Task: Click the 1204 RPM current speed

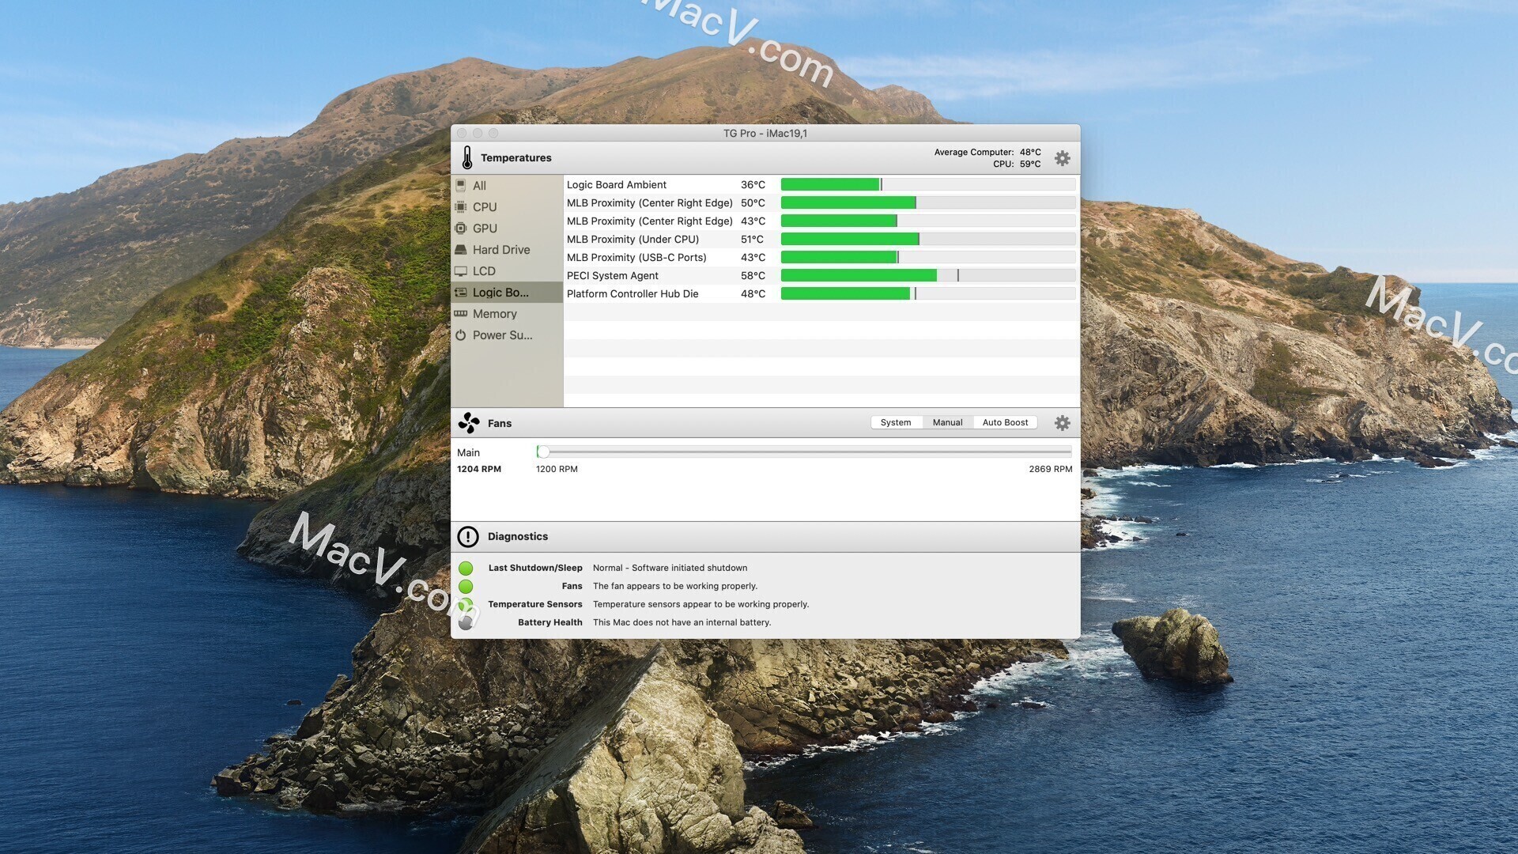Action: [x=479, y=469]
